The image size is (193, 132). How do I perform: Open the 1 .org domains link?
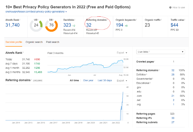pyautogui.click(x=174, y=104)
